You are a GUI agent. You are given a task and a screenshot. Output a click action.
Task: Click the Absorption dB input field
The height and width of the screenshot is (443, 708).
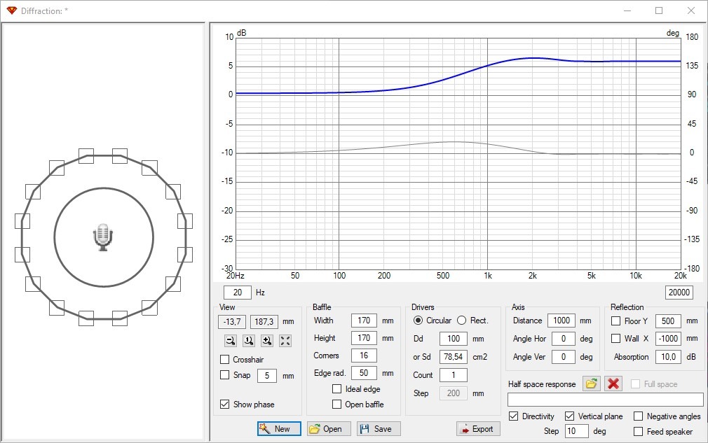point(668,356)
